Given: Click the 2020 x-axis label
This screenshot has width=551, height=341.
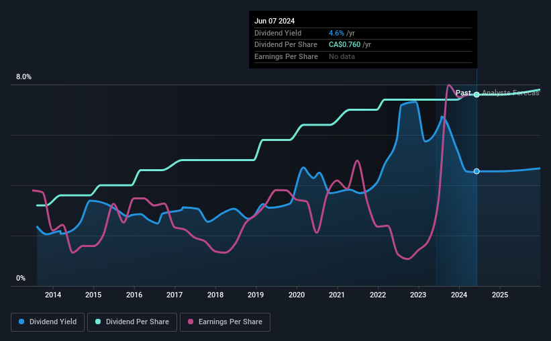Looking at the screenshot, I should pos(297,295).
